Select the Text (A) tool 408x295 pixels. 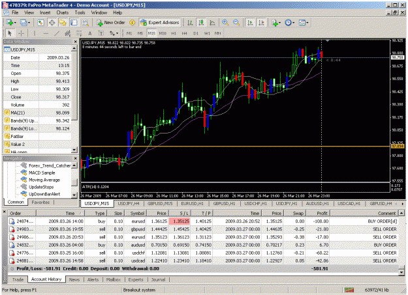(x=90, y=33)
